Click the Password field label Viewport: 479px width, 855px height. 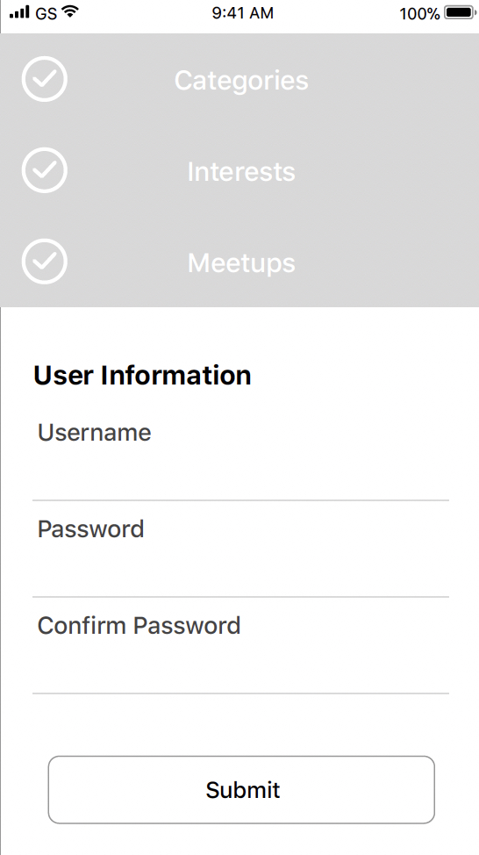pyautogui.click(x=91, y=529)
